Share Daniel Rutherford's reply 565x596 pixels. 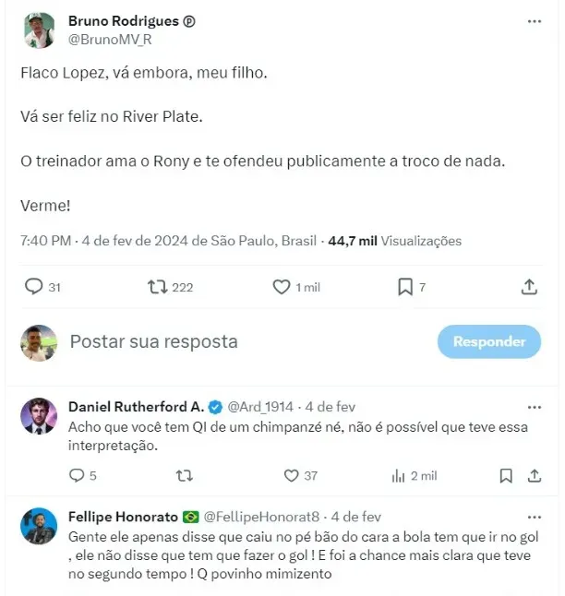(535, 476)
